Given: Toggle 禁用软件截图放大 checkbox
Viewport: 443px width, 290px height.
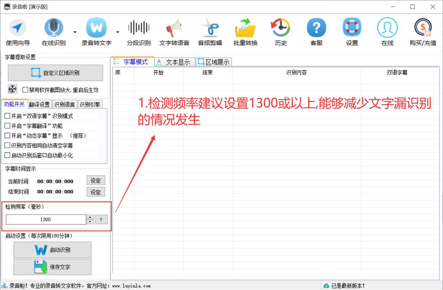Looking at the screenshot, I should 25,90.
